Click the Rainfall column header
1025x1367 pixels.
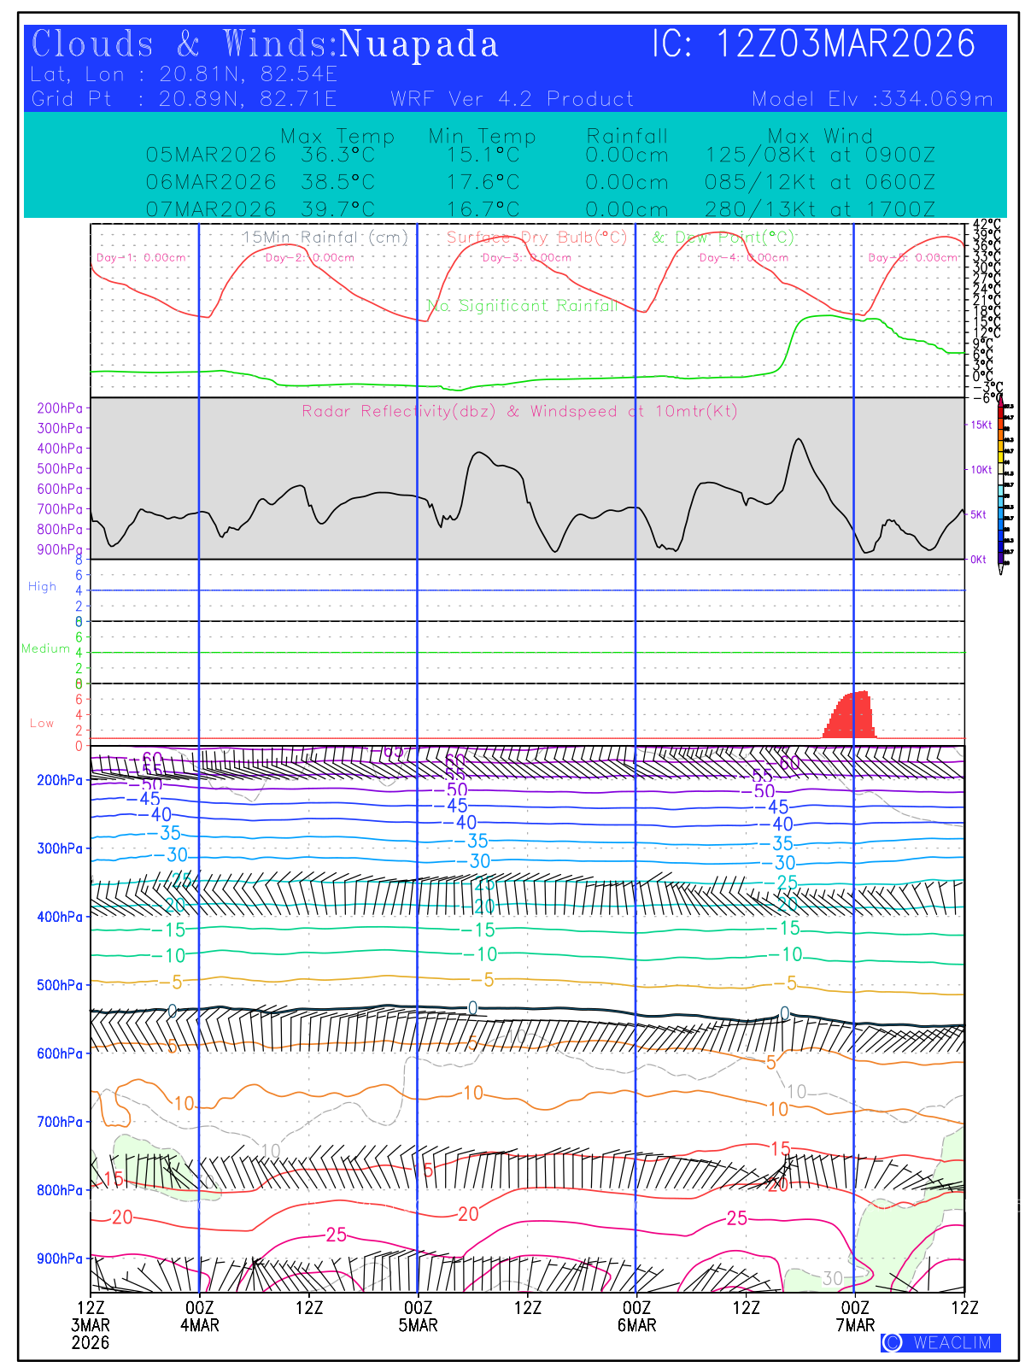point(627,136)
